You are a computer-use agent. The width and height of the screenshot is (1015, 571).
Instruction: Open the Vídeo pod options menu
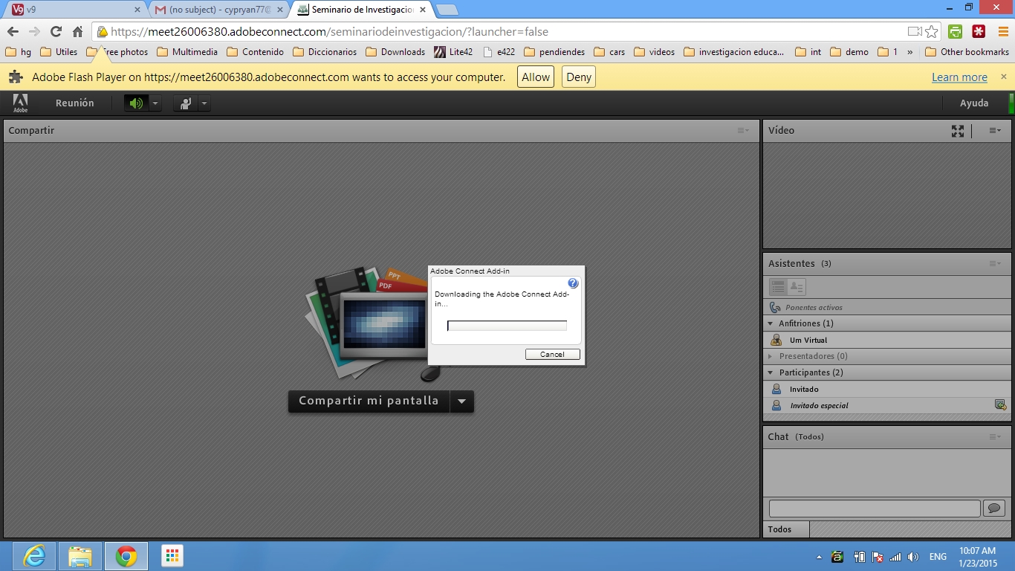click(995, 131)
